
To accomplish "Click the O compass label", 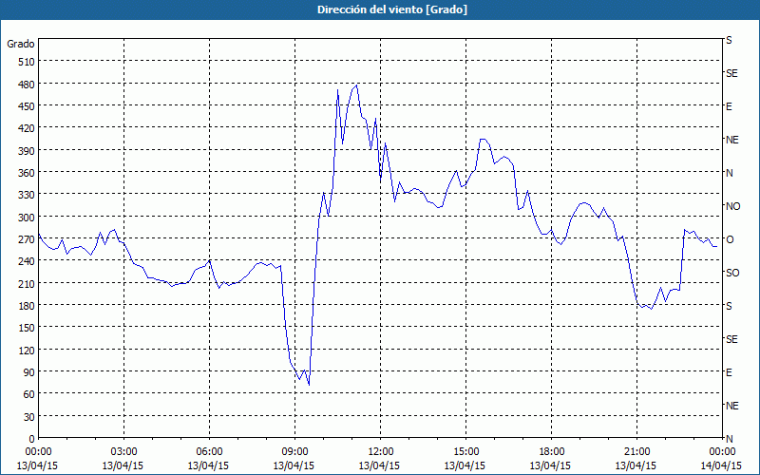I will coord(730,239).
